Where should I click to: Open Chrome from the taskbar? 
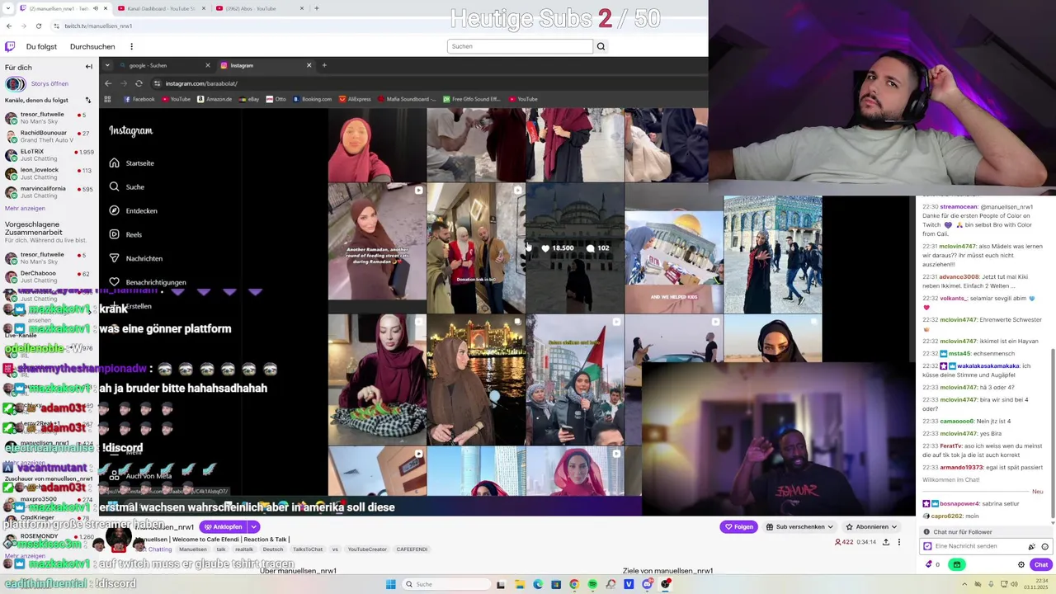point(574,584)
